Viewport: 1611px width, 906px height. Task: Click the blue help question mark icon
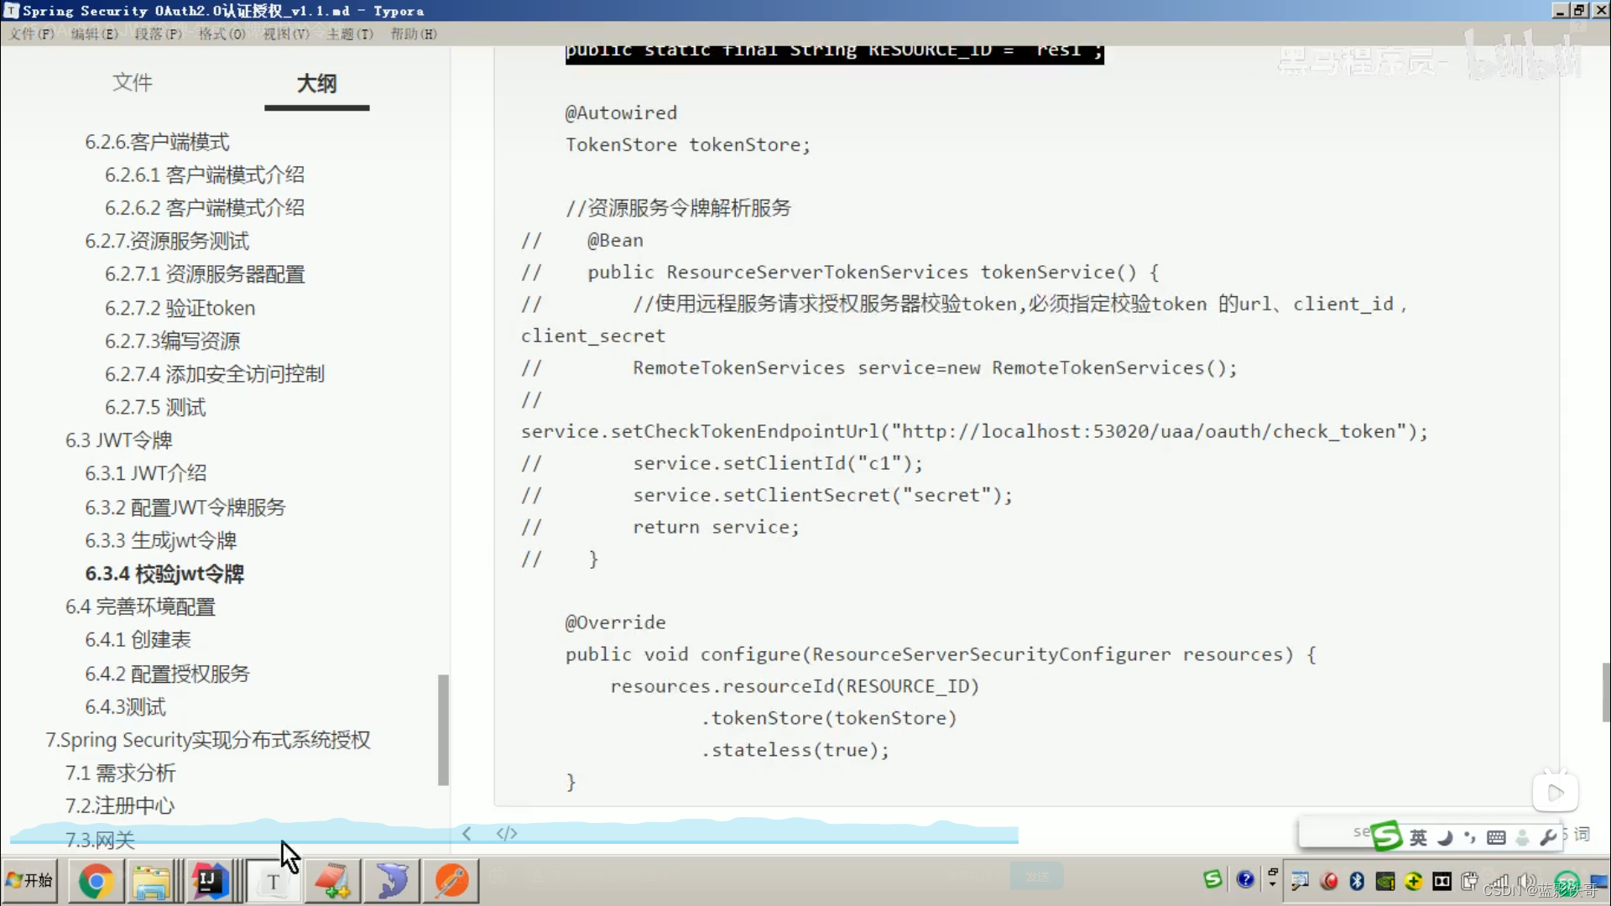(1245, 879)
